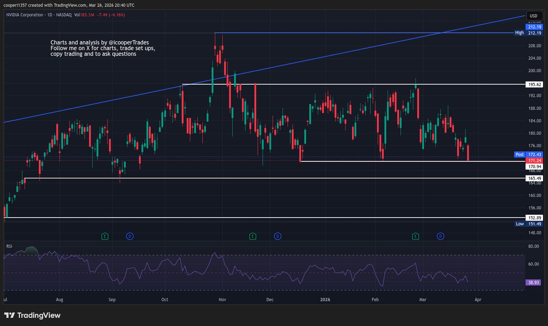Click the Nov label on time axis
This screenshot has height=326, width=548.
pos(222,300)
